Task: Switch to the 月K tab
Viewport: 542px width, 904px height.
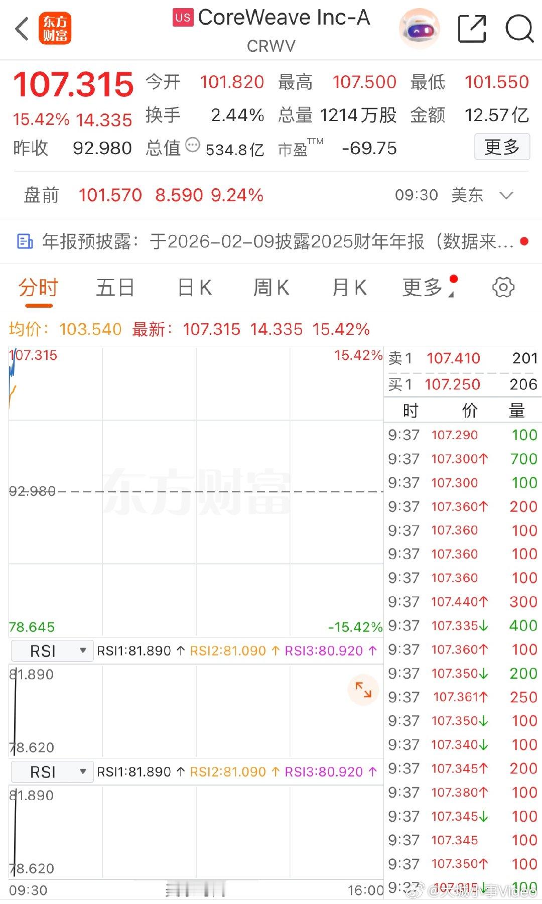Action: click(x=349, y=288)
